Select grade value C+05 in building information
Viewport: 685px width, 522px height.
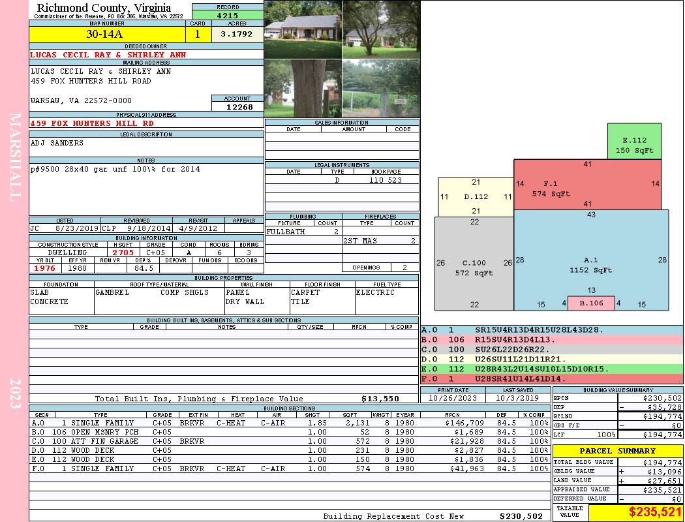155,253
